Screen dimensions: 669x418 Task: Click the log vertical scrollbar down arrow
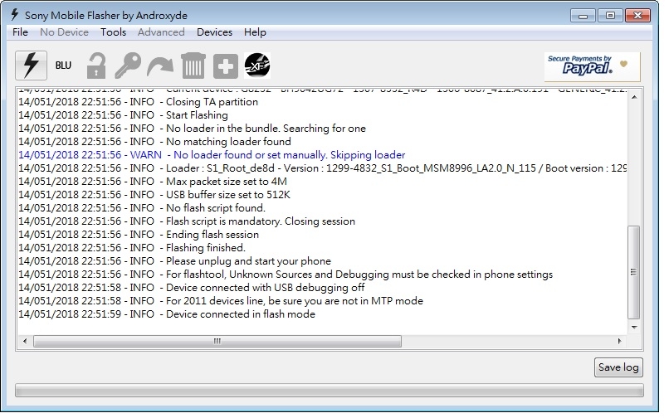pyautogui.click(x=634, y=328)
